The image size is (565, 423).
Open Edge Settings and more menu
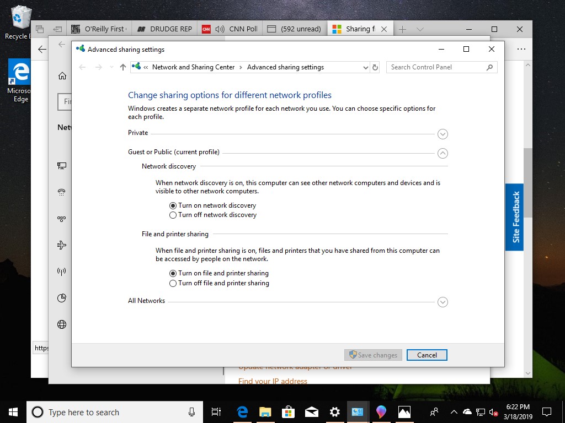click(x=521, y=49)
